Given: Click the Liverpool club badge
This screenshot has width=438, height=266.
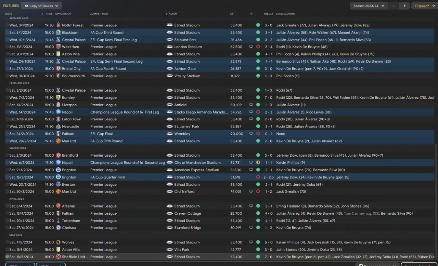Looking at the screenshot, I should click(x=58, y=105).
